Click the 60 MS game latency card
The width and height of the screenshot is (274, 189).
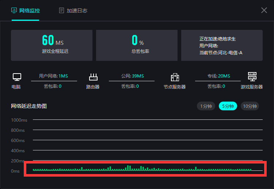tap(52, 45)
